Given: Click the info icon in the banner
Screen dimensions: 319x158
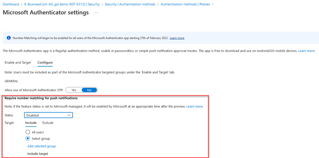Looking at the screenshot, I should tap(8, 38).
